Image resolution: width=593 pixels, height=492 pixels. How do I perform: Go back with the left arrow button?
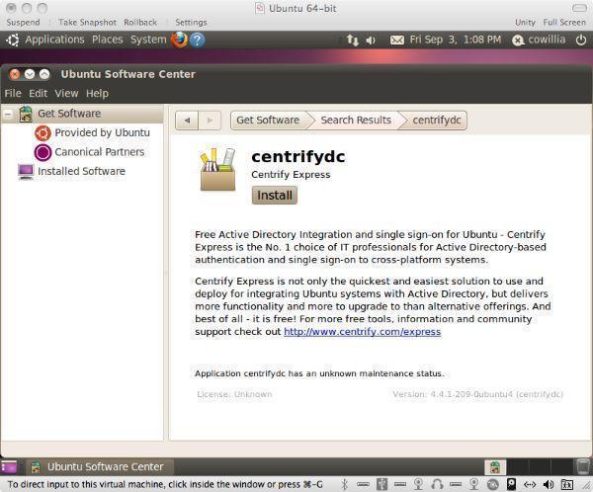coord(187,121)
